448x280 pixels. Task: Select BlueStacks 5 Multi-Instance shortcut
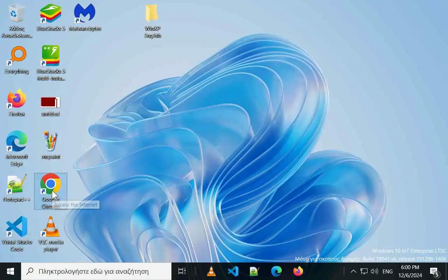click(51, 63)
